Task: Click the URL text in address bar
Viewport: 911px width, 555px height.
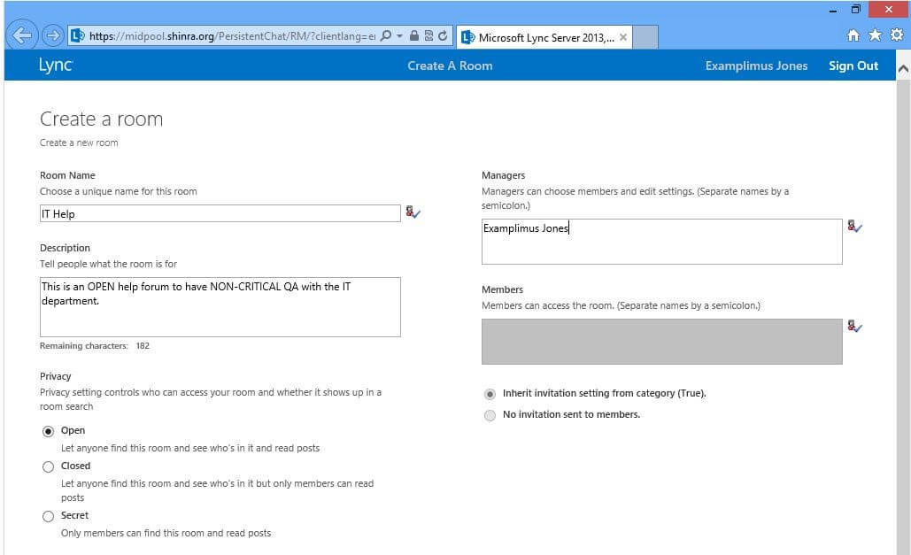Action: 232,36
